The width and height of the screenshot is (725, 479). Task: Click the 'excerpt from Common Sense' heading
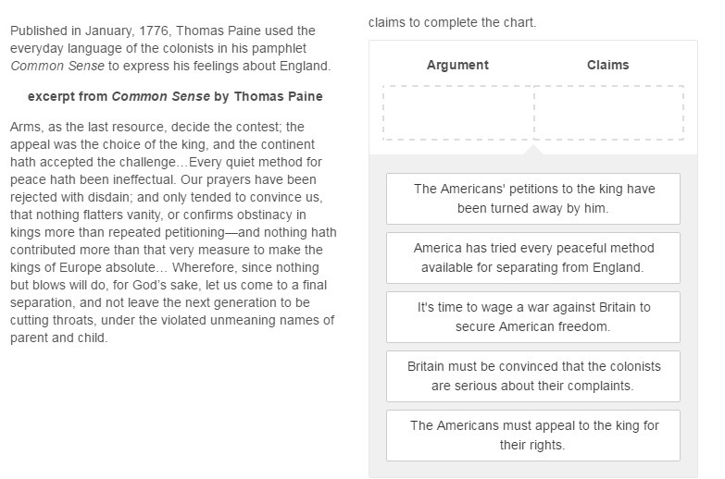click(175, 96)
